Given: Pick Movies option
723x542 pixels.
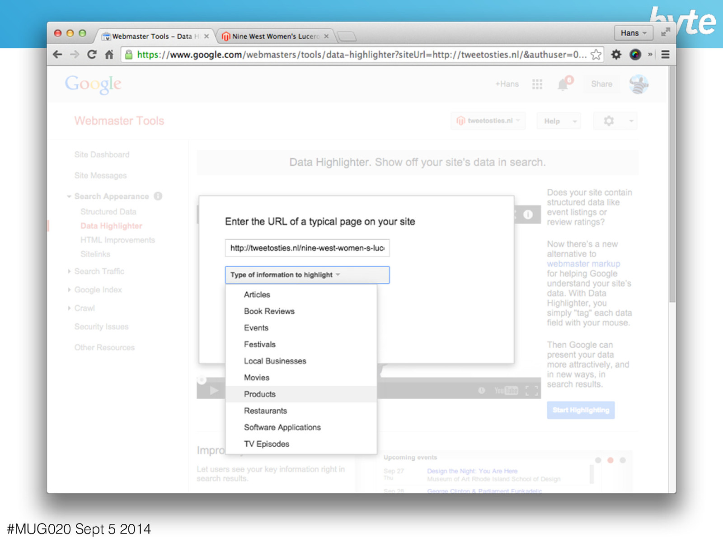Looking at the screenshot, I should [301, 378].
